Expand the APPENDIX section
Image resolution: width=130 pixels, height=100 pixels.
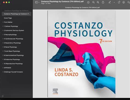click(3, 68)
